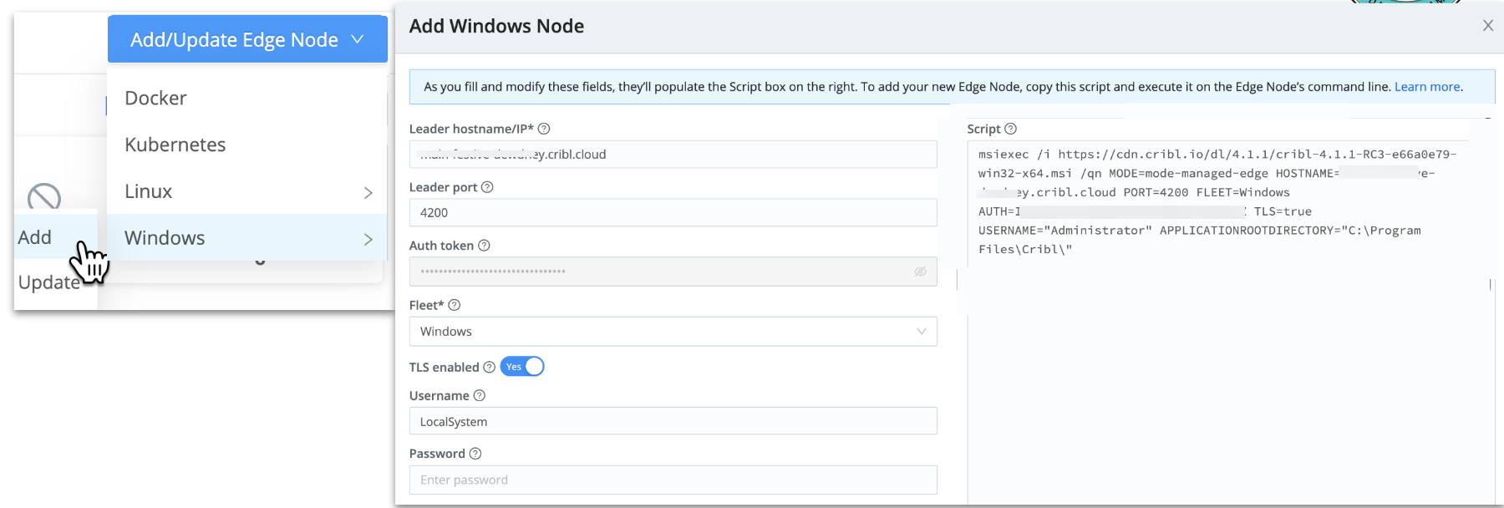The image size is (1504, 508).
Task: Choose Update in the Windows submenu
Action: tap(49, 282)
